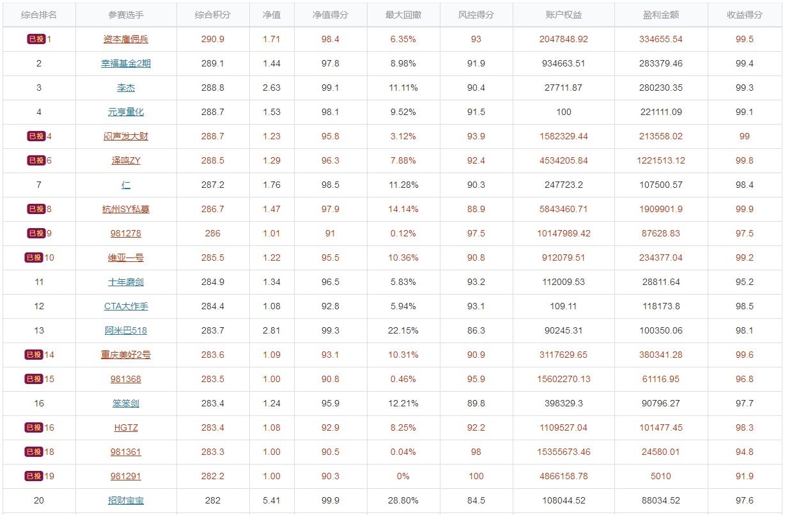The height and width of the screenshot is (515, 785).
Task: Open contestant 仁 link
Action: click(126, 185)
